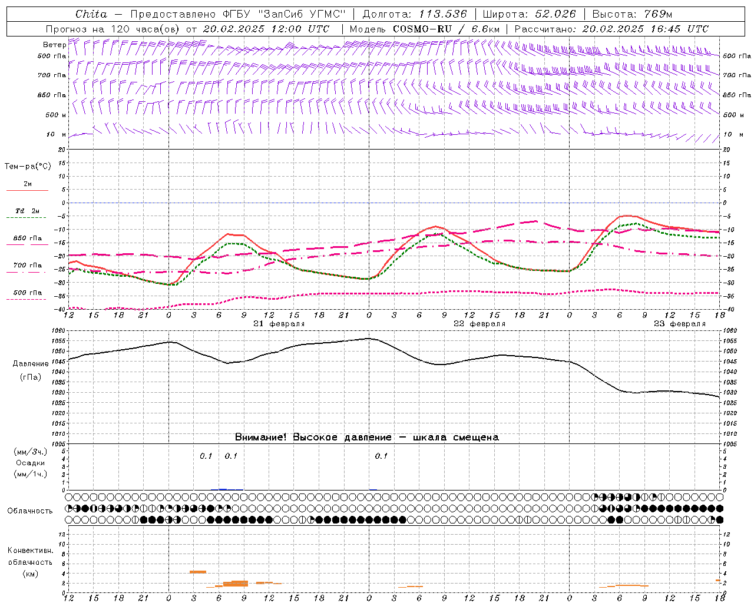Click the solid line swatch under "2м" legend

27,191
